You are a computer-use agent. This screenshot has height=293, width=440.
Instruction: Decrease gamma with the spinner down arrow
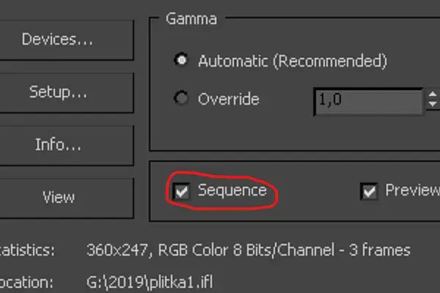point(432,105)
